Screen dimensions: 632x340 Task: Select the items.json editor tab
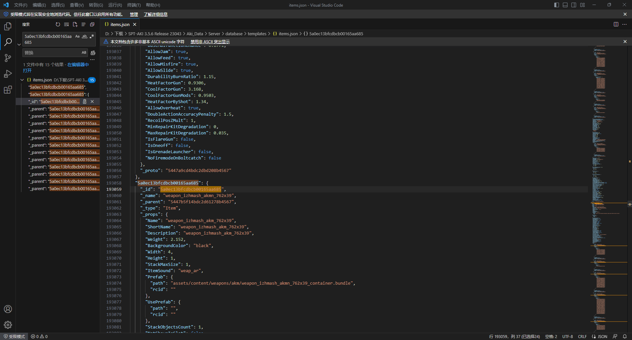120,24
